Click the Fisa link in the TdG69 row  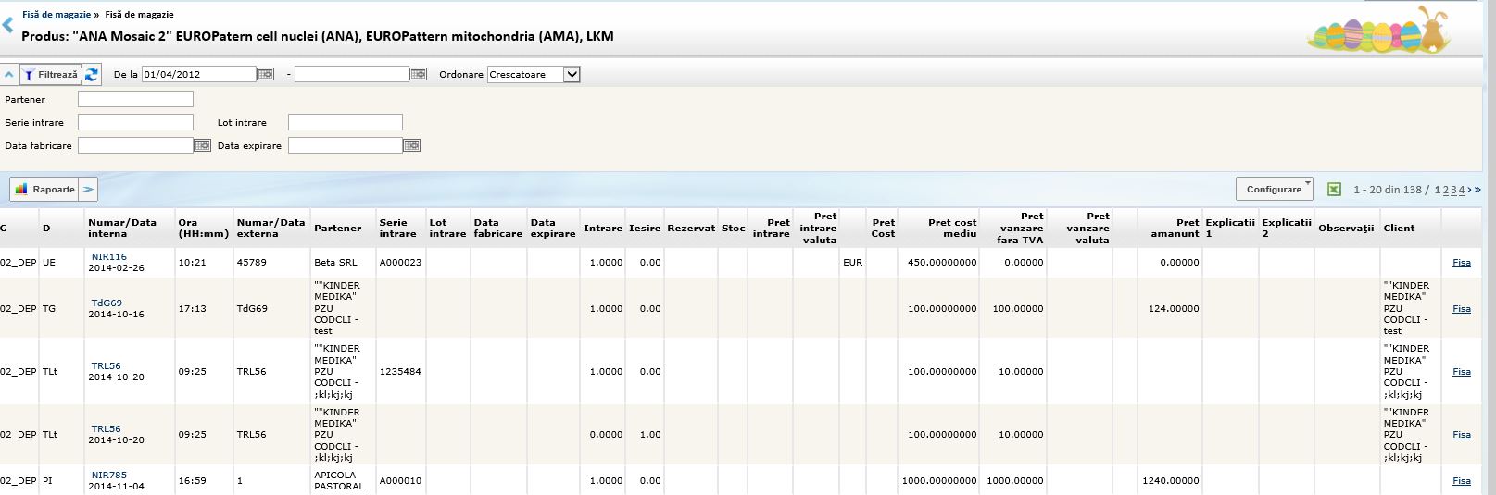(1461, 309)
